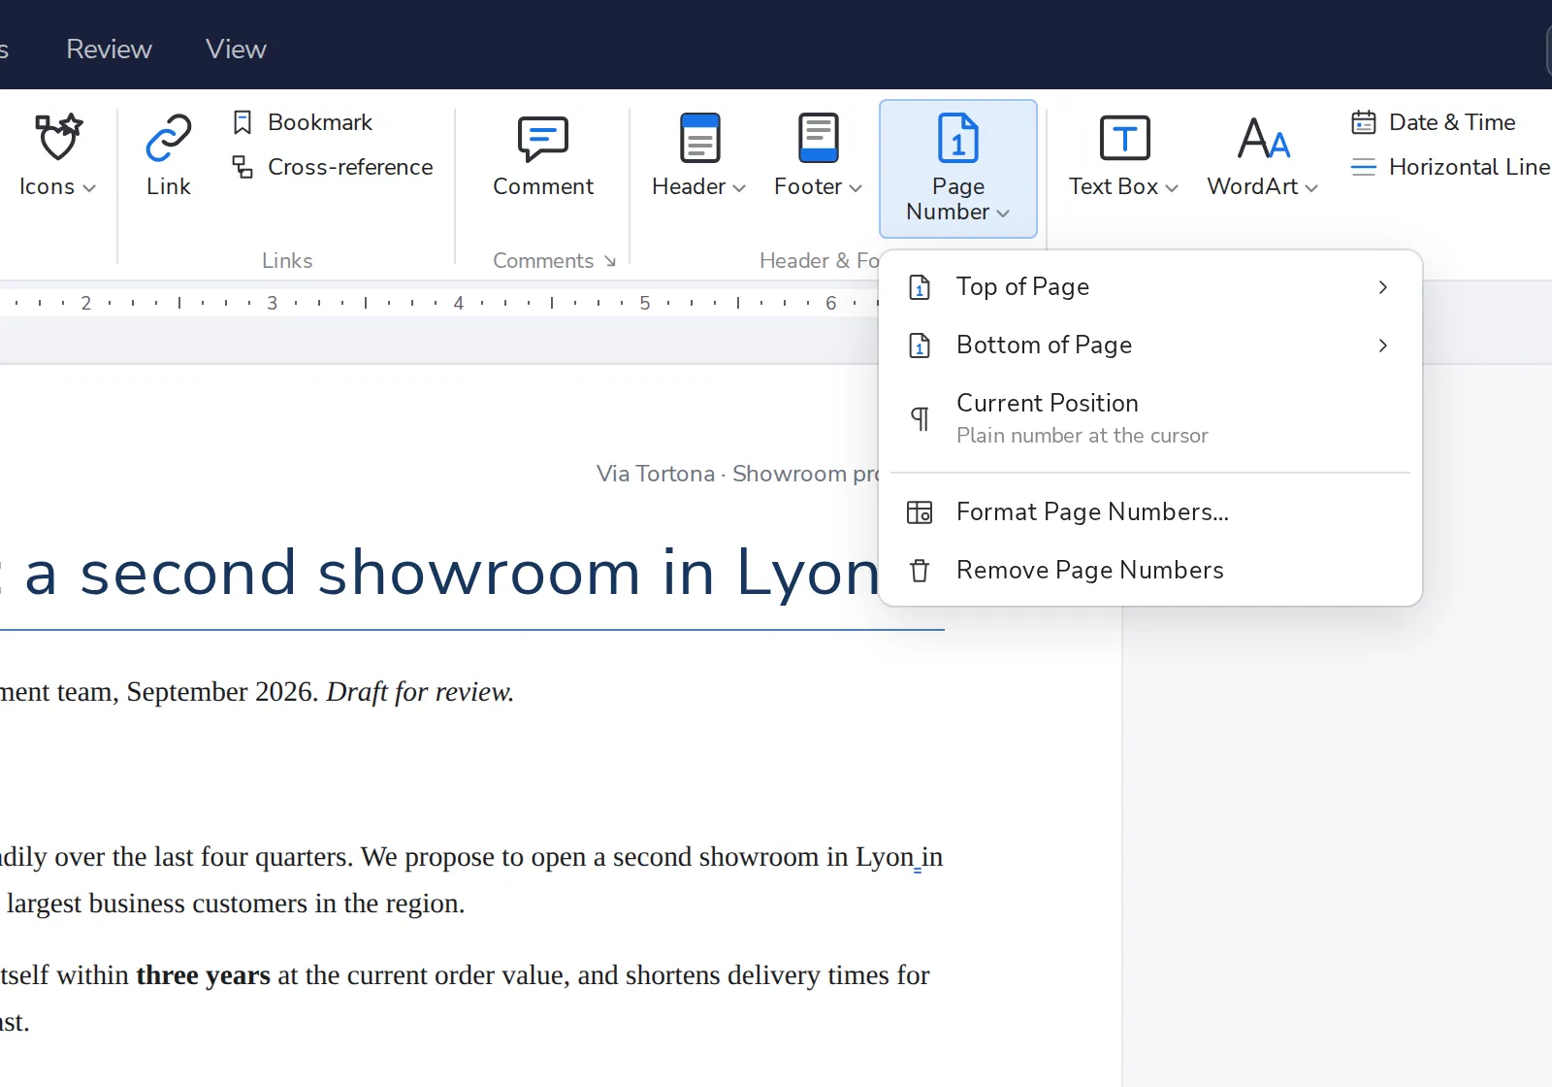Click the Top of Page menu icon
The image size is (1552, 1087).
click(920, 287)
